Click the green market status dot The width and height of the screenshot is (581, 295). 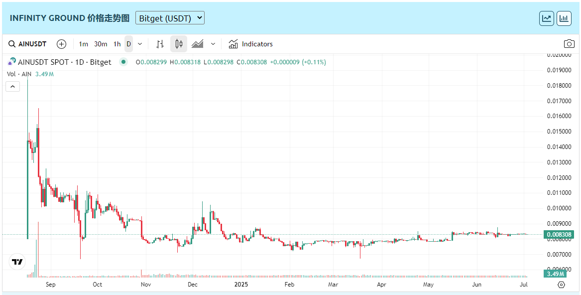coord(123,62)
